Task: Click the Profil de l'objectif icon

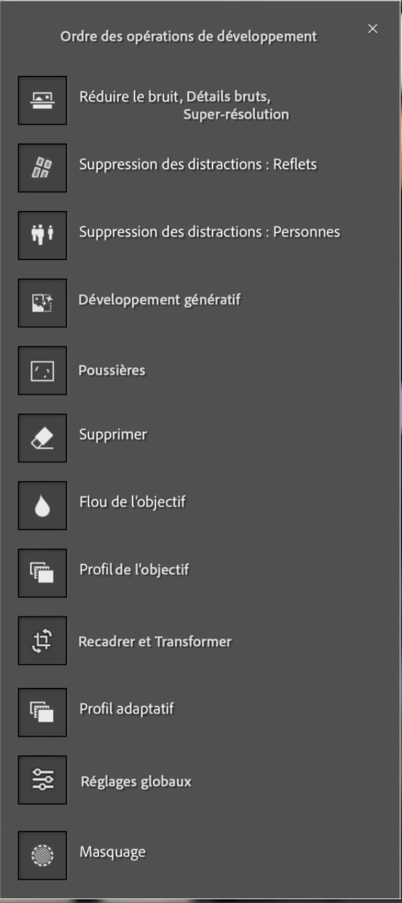Action: click(42, 573)
